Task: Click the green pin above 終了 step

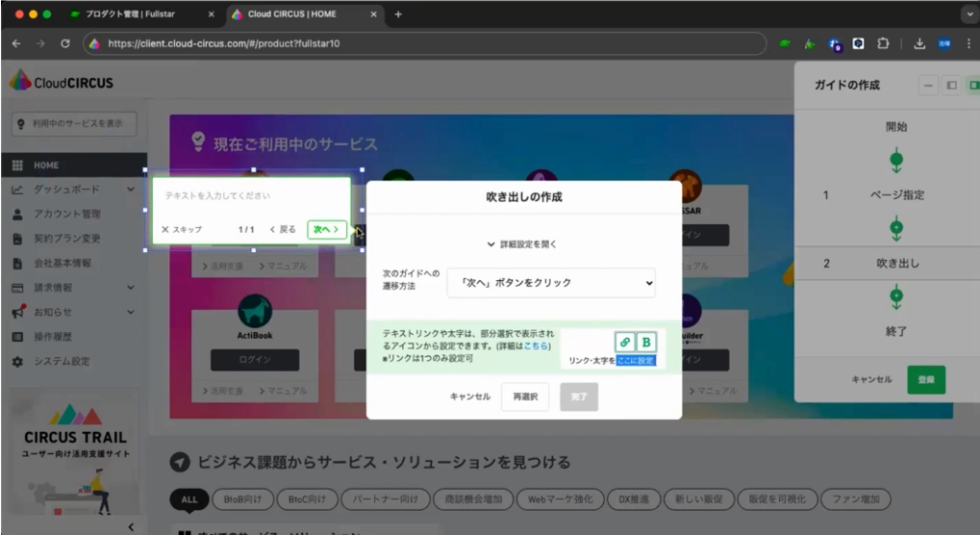Action: click(896, 296)
